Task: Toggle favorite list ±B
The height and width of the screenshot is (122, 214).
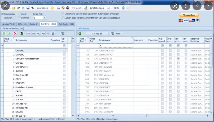Action: [x=33, y=34]
